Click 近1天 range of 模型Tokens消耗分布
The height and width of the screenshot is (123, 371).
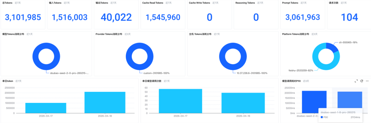(x=30, y=34)
